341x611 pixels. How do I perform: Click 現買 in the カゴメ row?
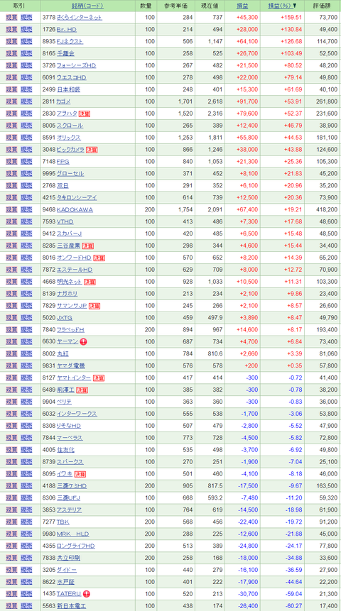(x=11, y=101)
